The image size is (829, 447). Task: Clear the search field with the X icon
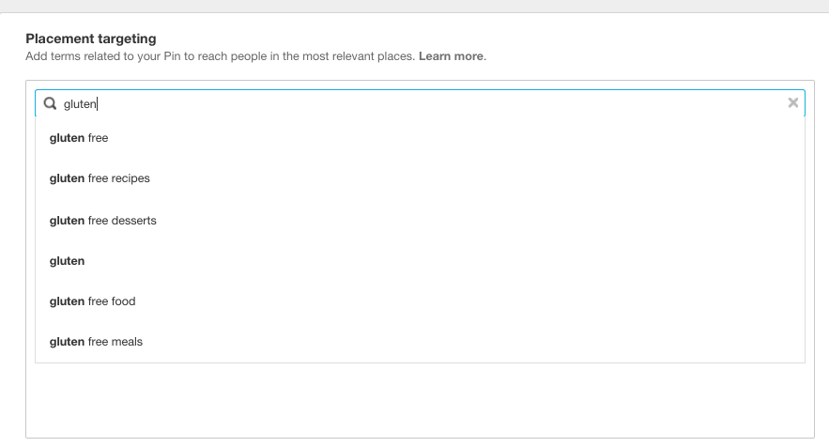click(x=793, y=103)
